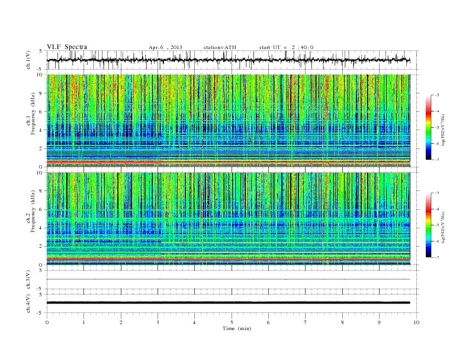This screenshot has width=469, height=362.
Task: Click the ch.2 spectrogram plot
Action: 228,218
